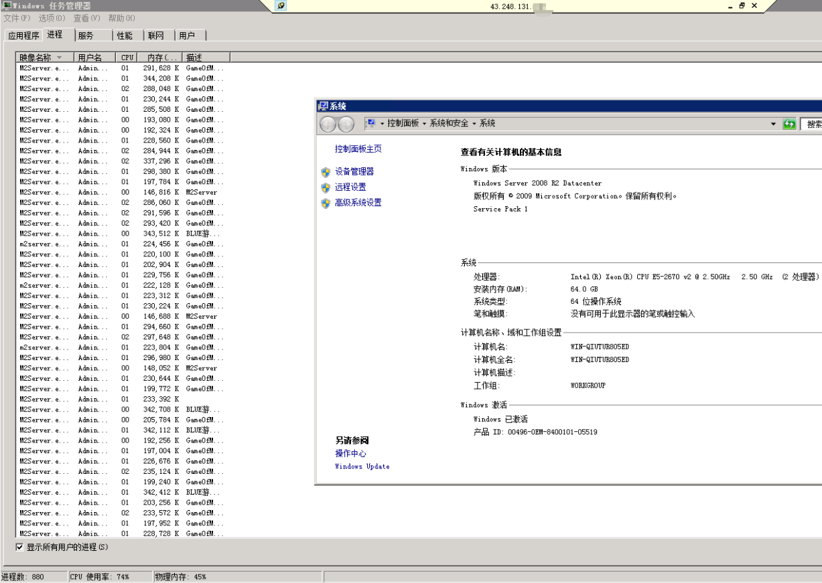Screen dimensions: 822x583
Task: Select the M2Server row using 146,816 K
Action: (x=123, y=192)
